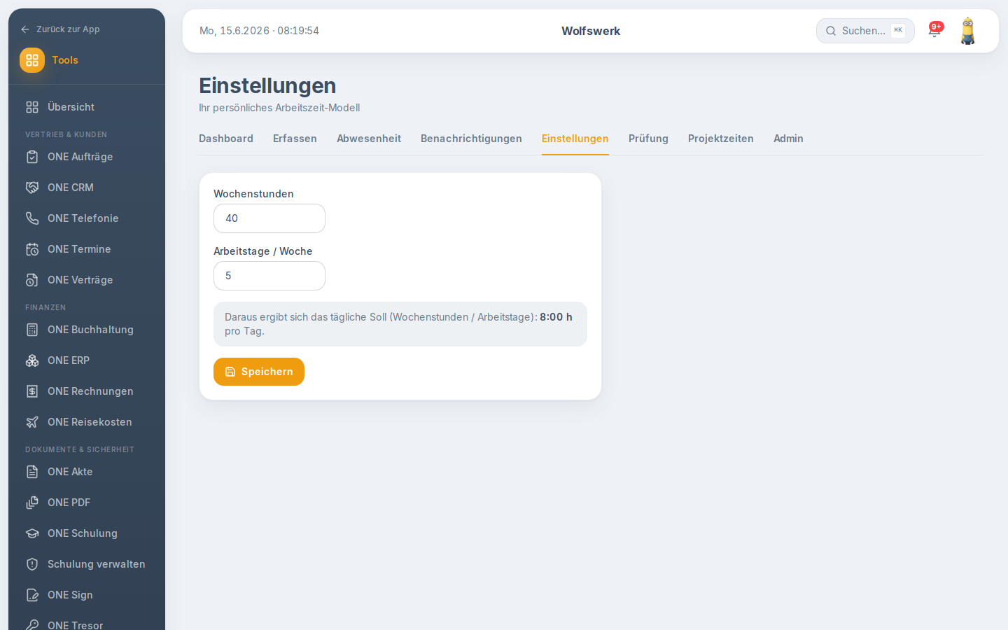Click the ONE Akte file icon

point(32,472)
